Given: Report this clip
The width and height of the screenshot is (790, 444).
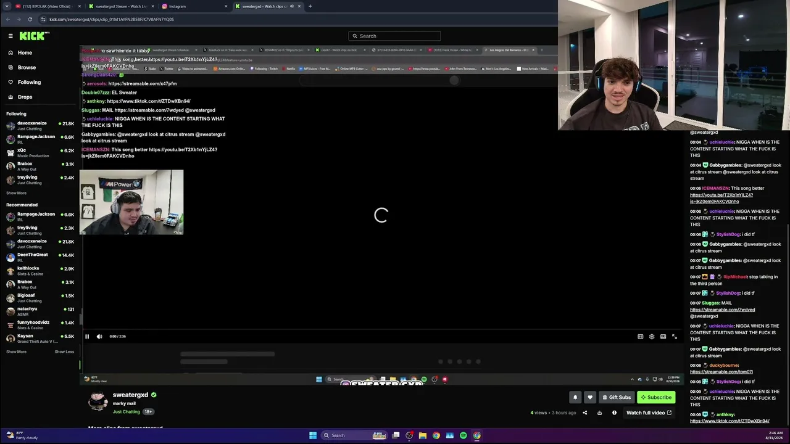Looking at the screenshot, I should (614, 413).
